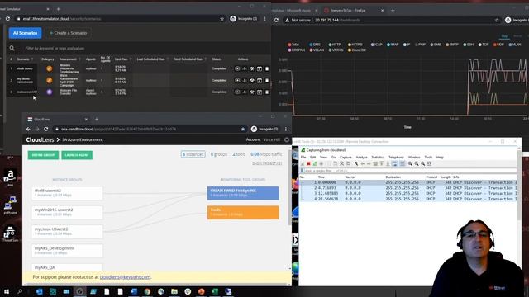View the 'sbnk demo' scenario with its eye icon
529x297 pixels.
[x=237, y=68]
